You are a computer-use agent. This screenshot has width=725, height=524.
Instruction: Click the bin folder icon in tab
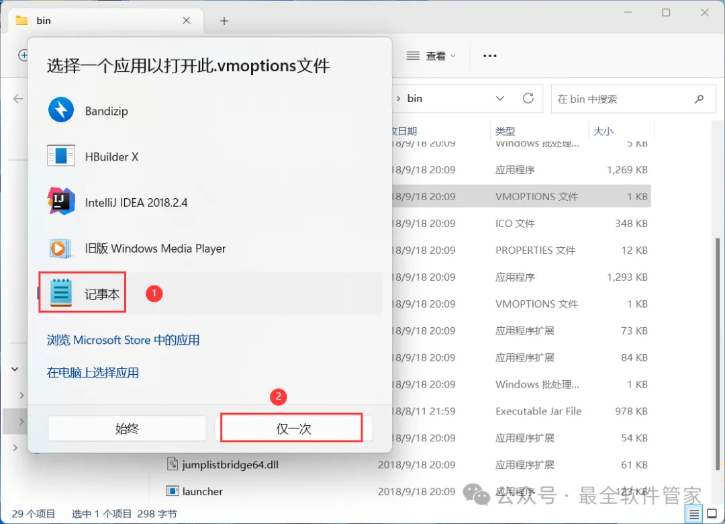[21, 20]
